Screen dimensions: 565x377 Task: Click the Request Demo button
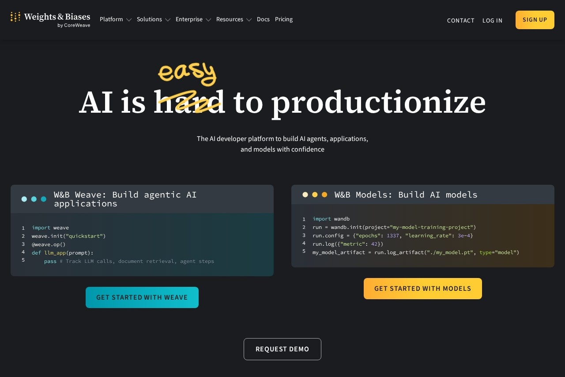point(282,349)
